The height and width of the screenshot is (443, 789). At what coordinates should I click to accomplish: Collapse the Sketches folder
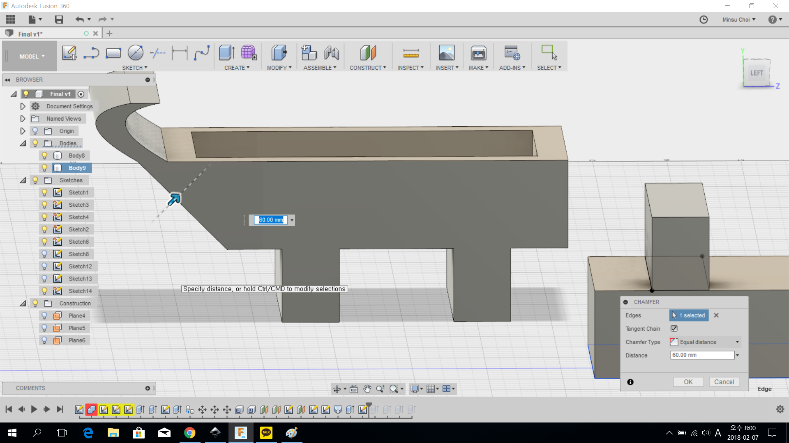[x=23, y=180]
